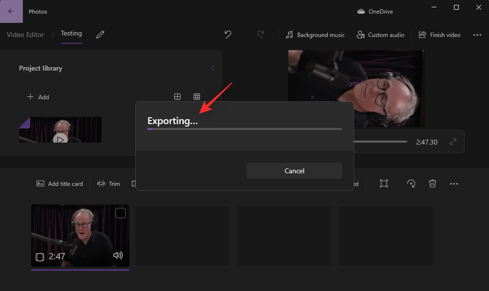
Task: Go back with the Photos arrow
Action: tap(11, 11)
